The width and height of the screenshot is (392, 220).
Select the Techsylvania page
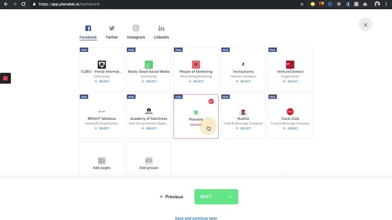[x=243, y=81]
